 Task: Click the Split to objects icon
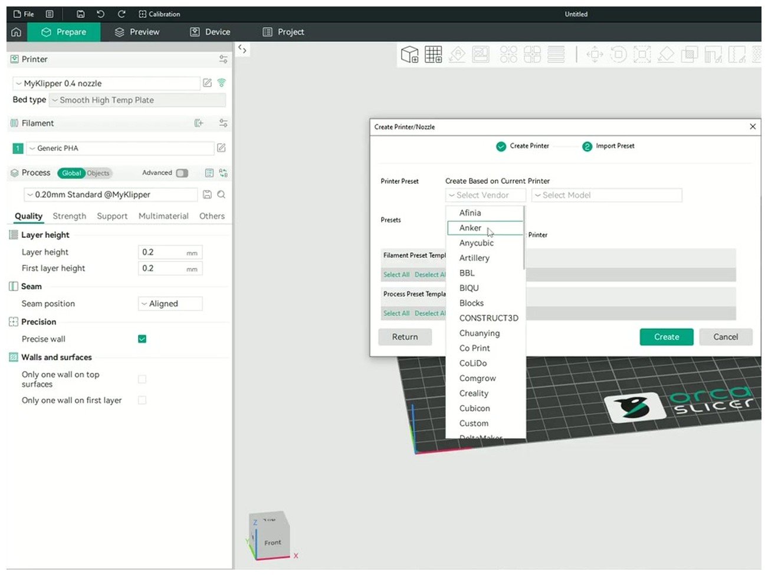508,55
